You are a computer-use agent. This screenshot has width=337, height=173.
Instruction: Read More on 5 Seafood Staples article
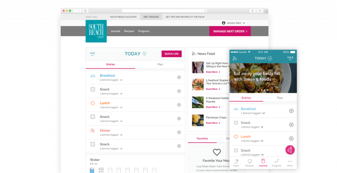pos(213,89)
